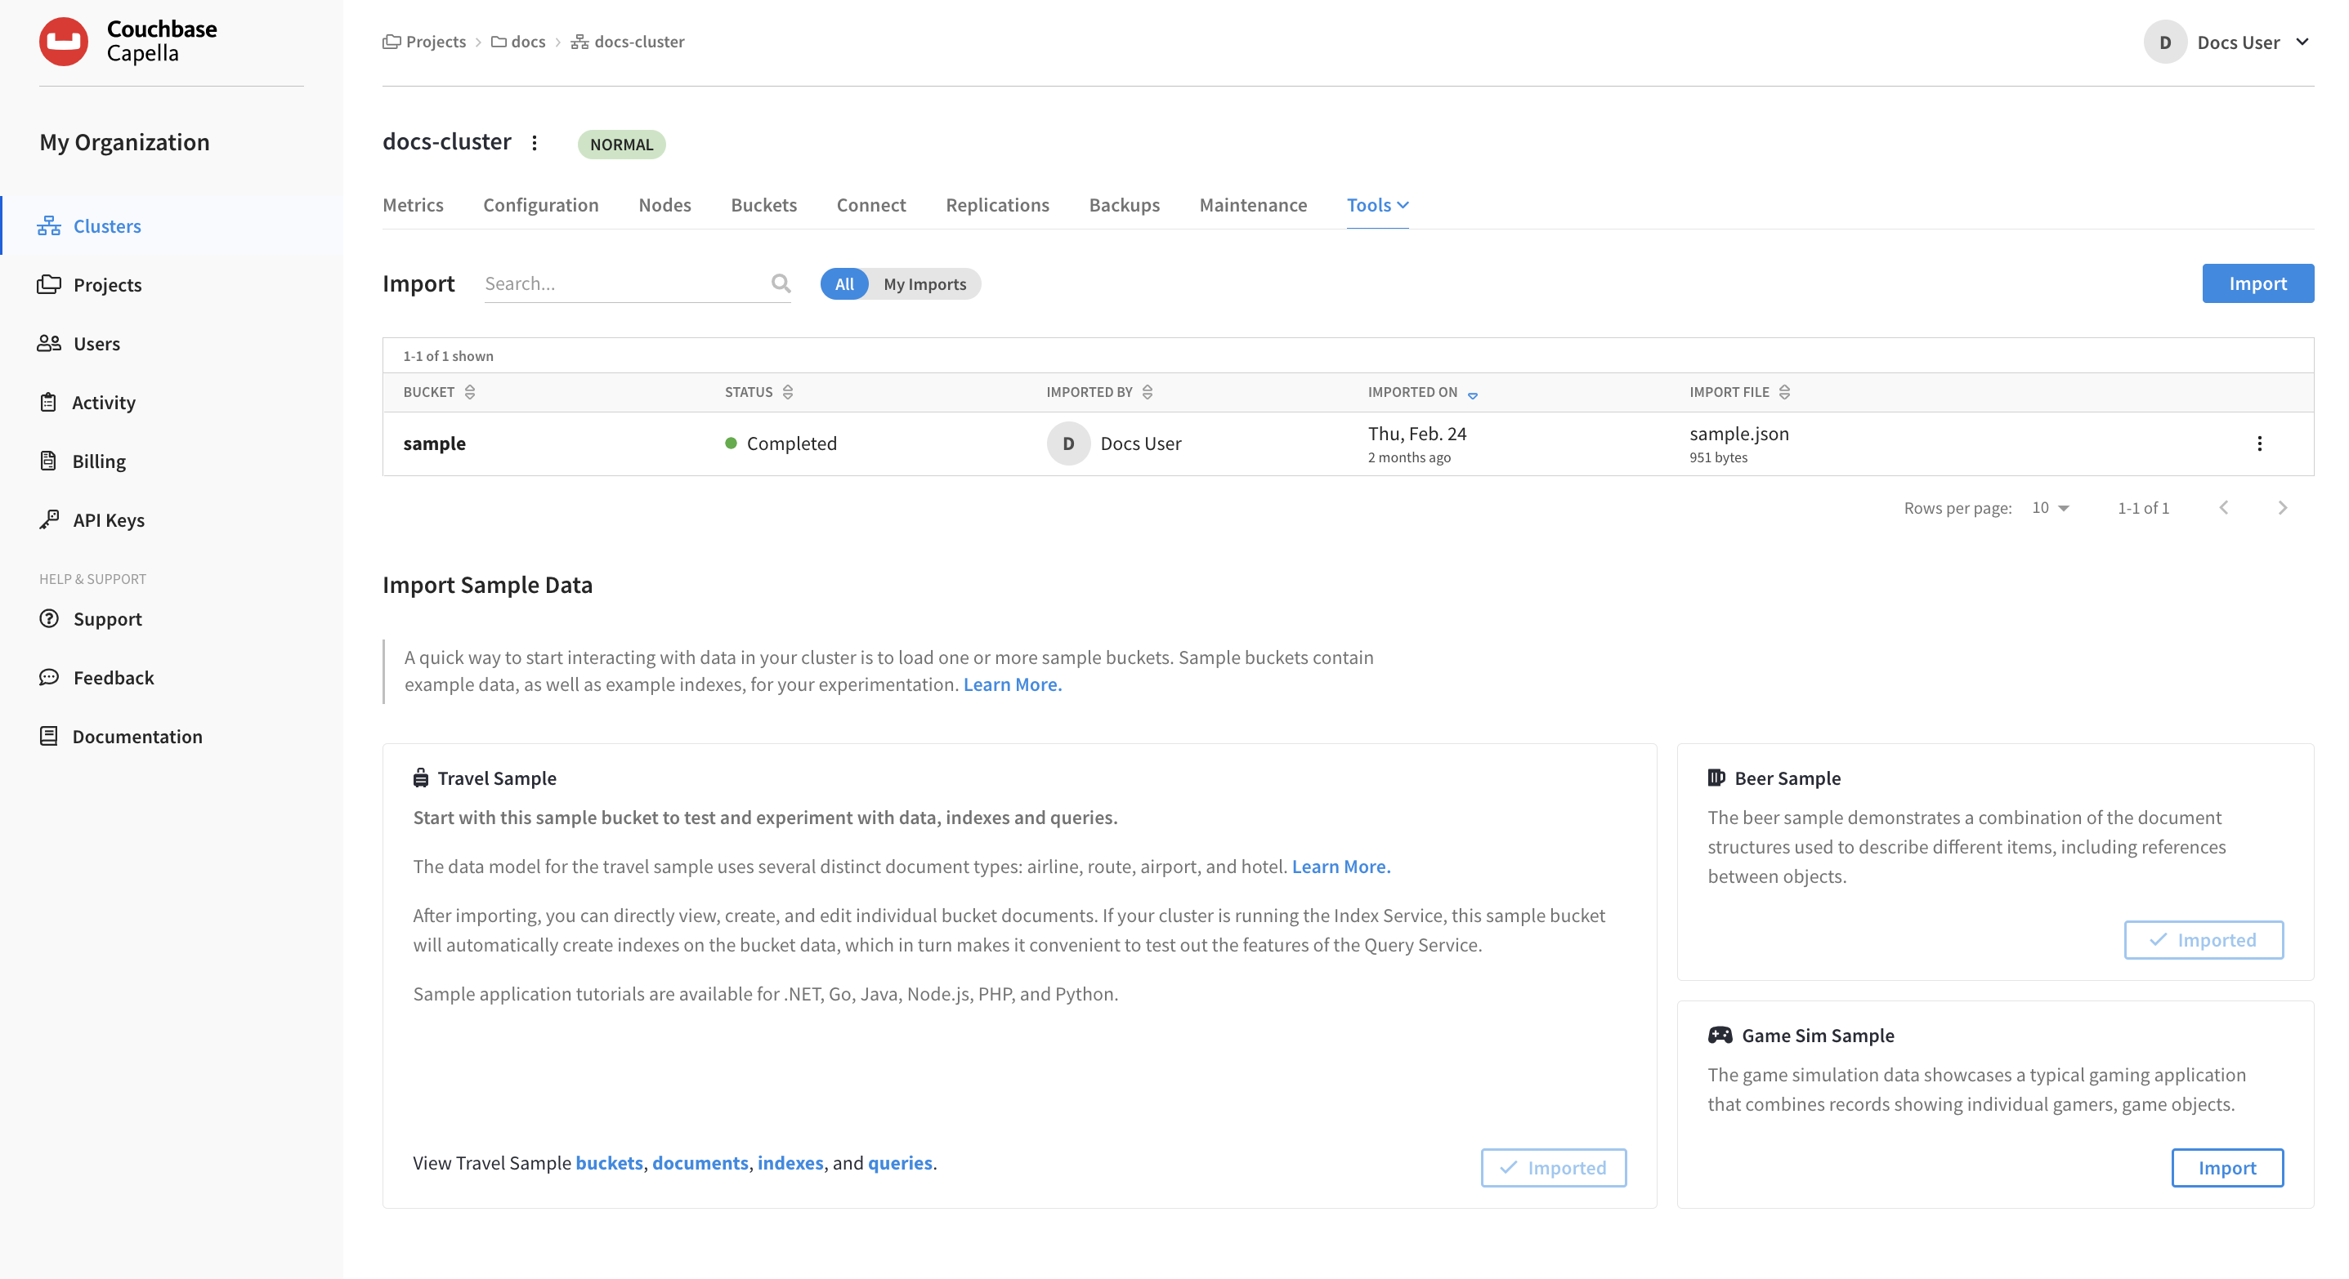Select the All imports filter

pos(843,284)
